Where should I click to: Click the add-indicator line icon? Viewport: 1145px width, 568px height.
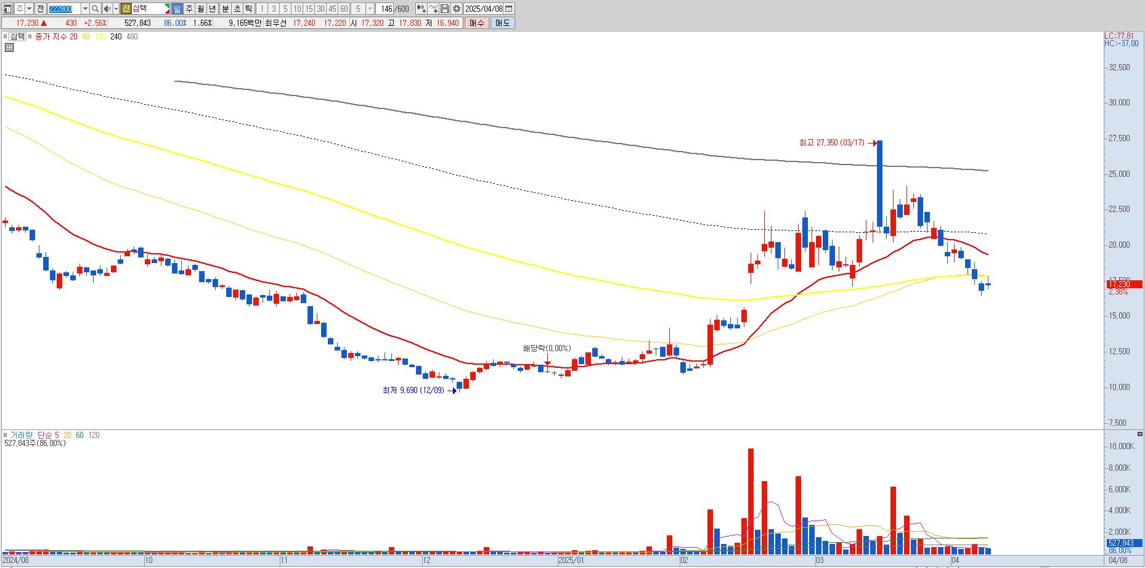[x=433, y=9]
